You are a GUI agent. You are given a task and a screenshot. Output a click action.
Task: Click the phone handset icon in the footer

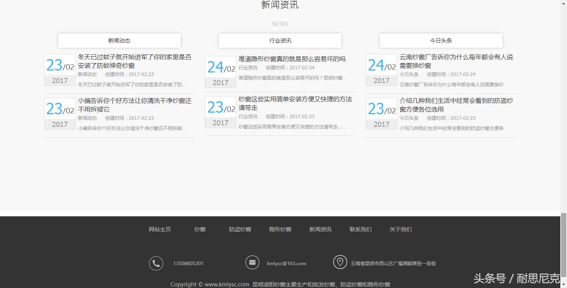coord(156,263)
